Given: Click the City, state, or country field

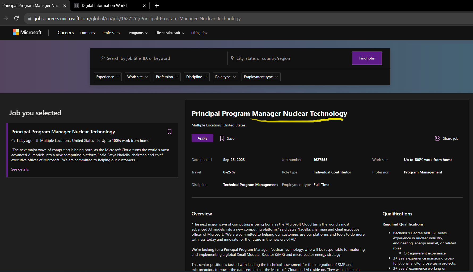Looking at the screenshot, I should point(290,58).
